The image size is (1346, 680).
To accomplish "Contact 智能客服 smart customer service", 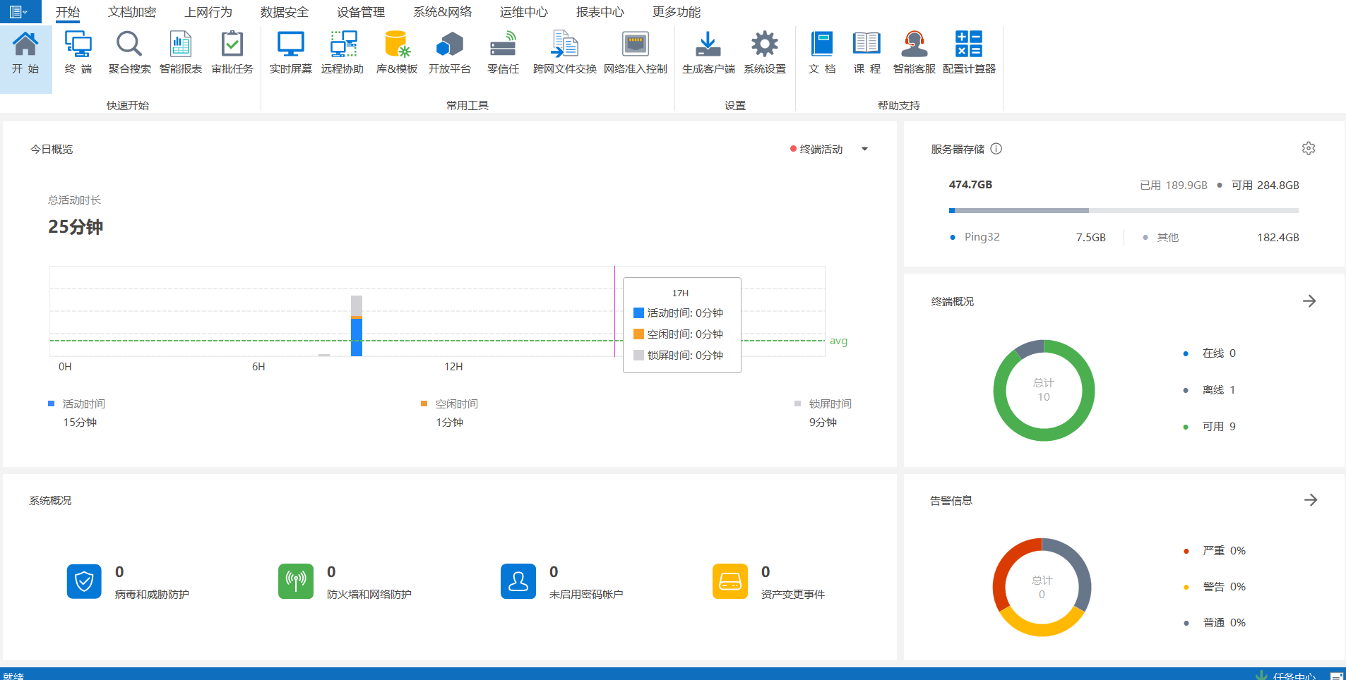I will (914, 52).
